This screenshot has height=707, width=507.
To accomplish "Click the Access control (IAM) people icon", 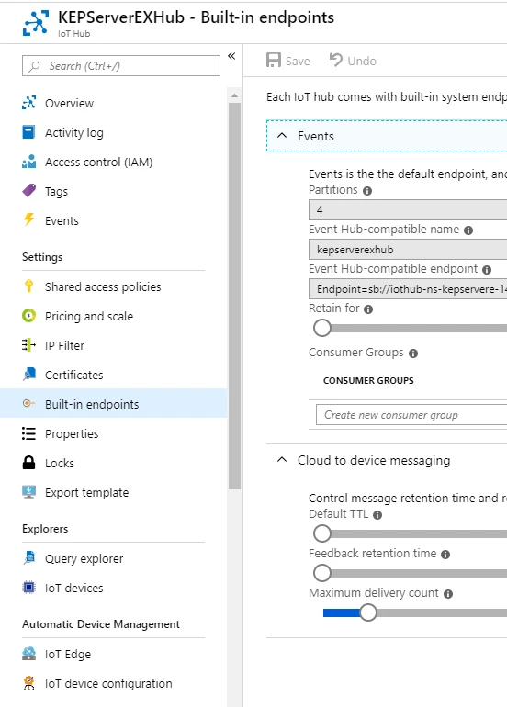I will (x=28, y=162).
